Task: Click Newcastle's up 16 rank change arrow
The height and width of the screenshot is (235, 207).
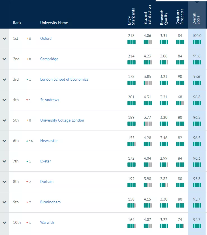Action: coord(27,141)
